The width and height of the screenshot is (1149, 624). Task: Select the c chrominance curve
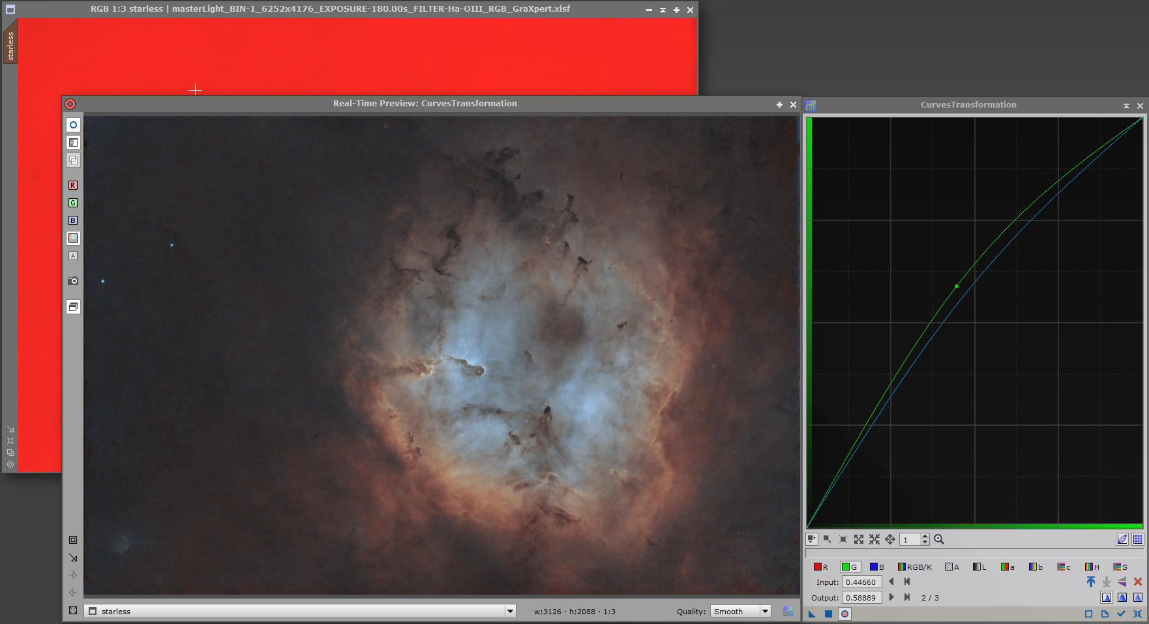[x=1064, y=567]
